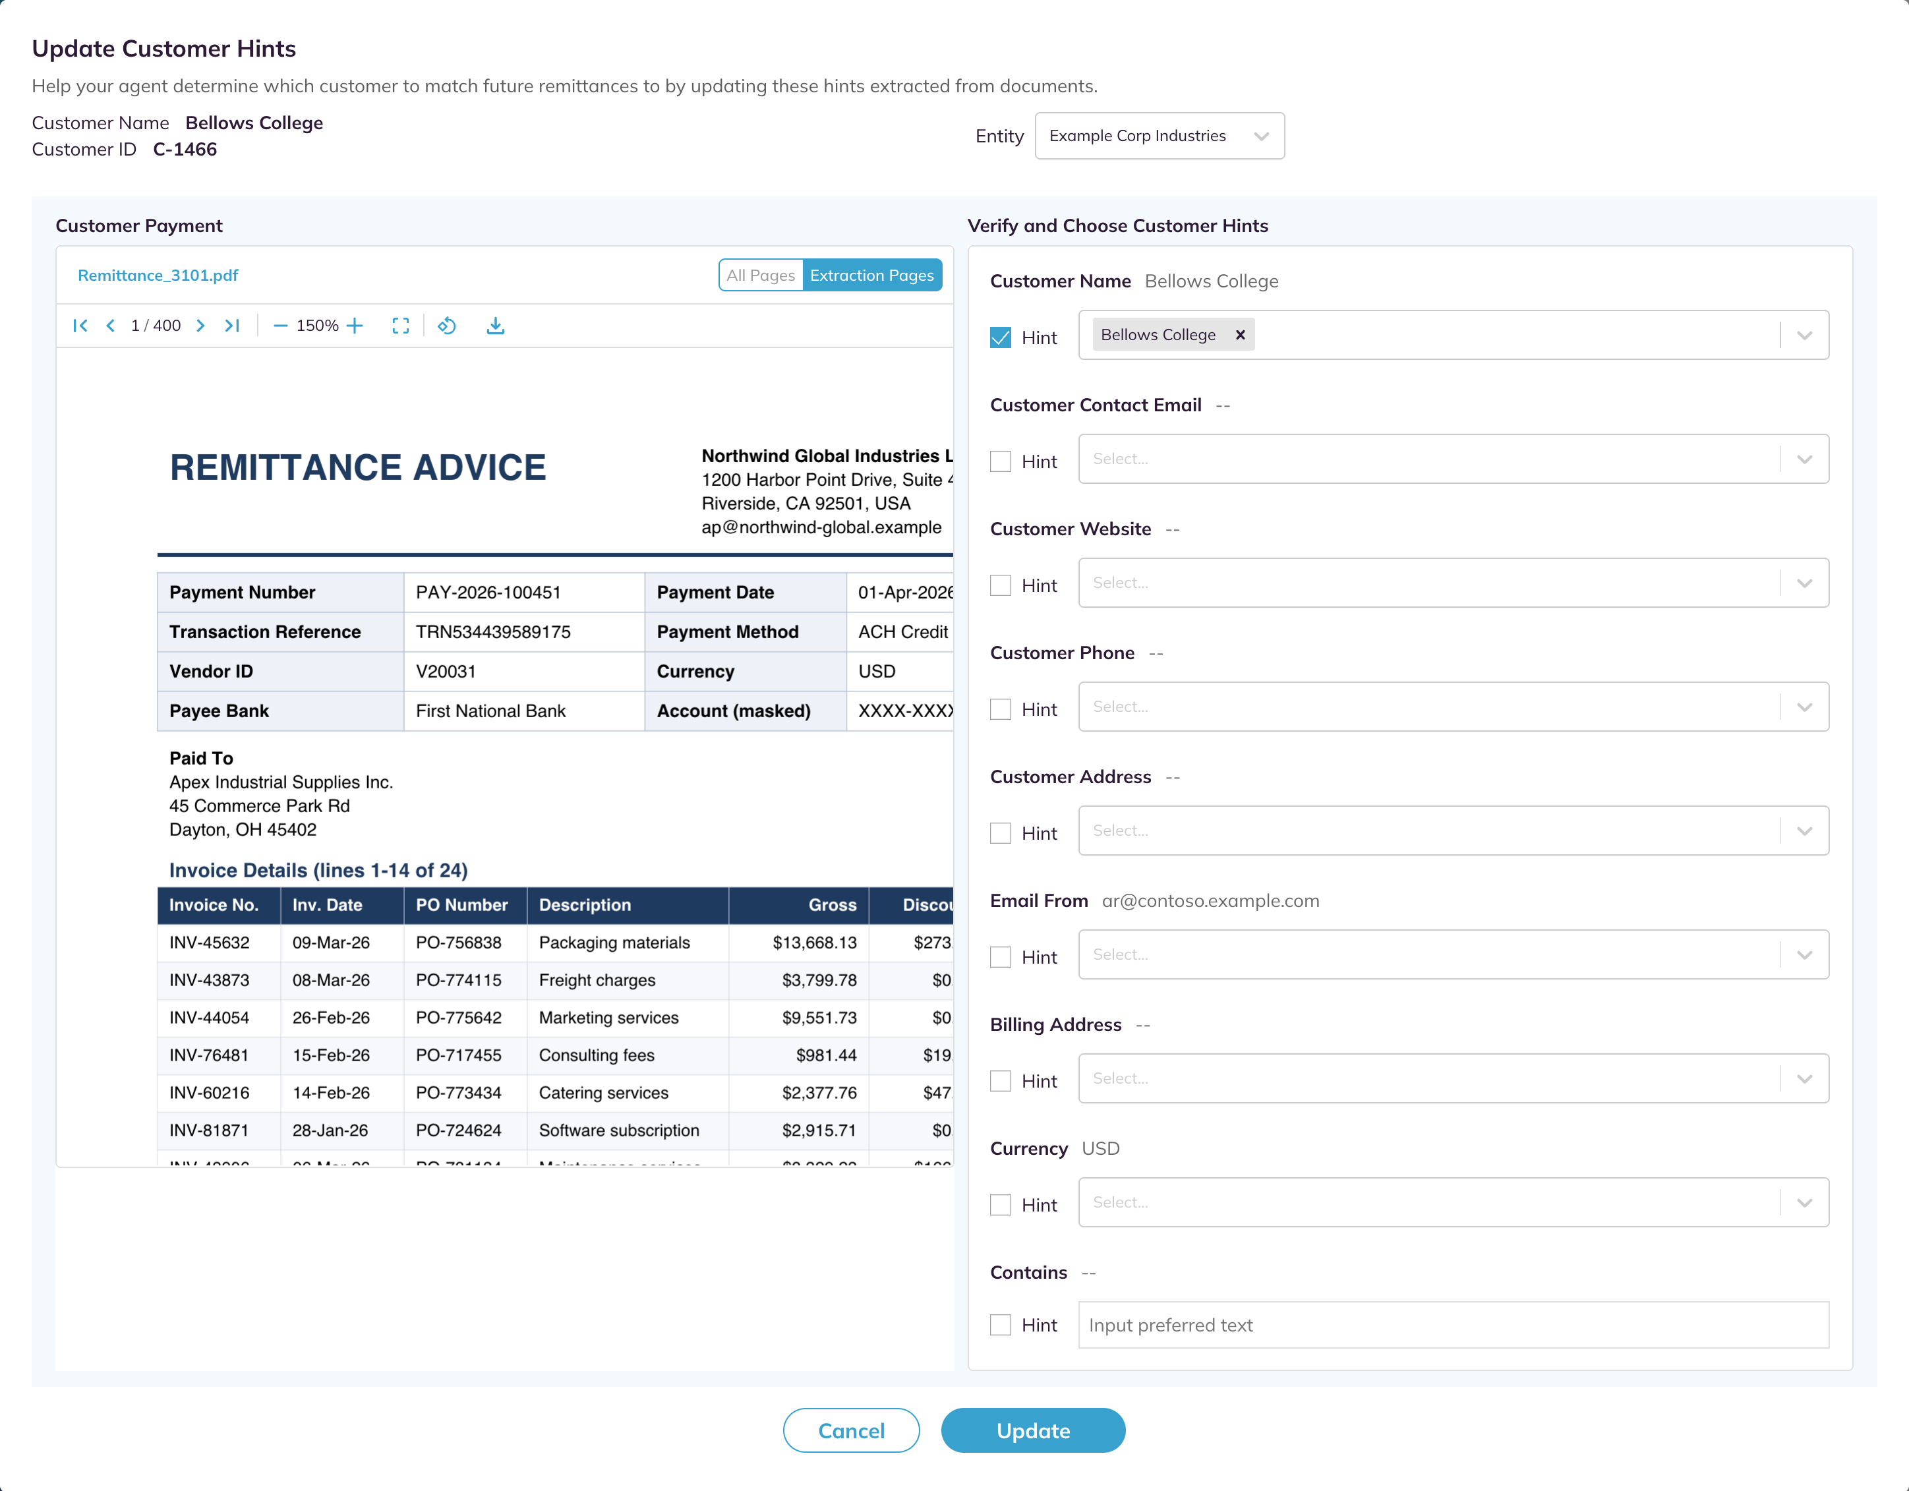
Task: Enable the Currency hint checkbox
Action: click(x=1000, y=1205)
